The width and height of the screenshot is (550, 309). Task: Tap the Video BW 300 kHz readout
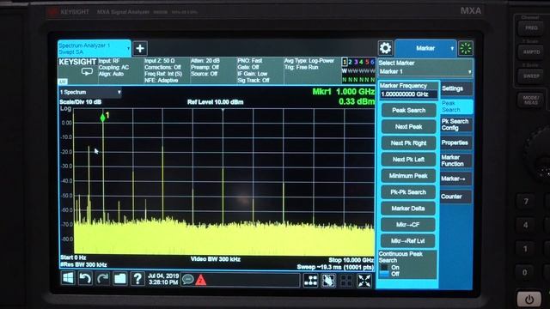coord(216,259)
